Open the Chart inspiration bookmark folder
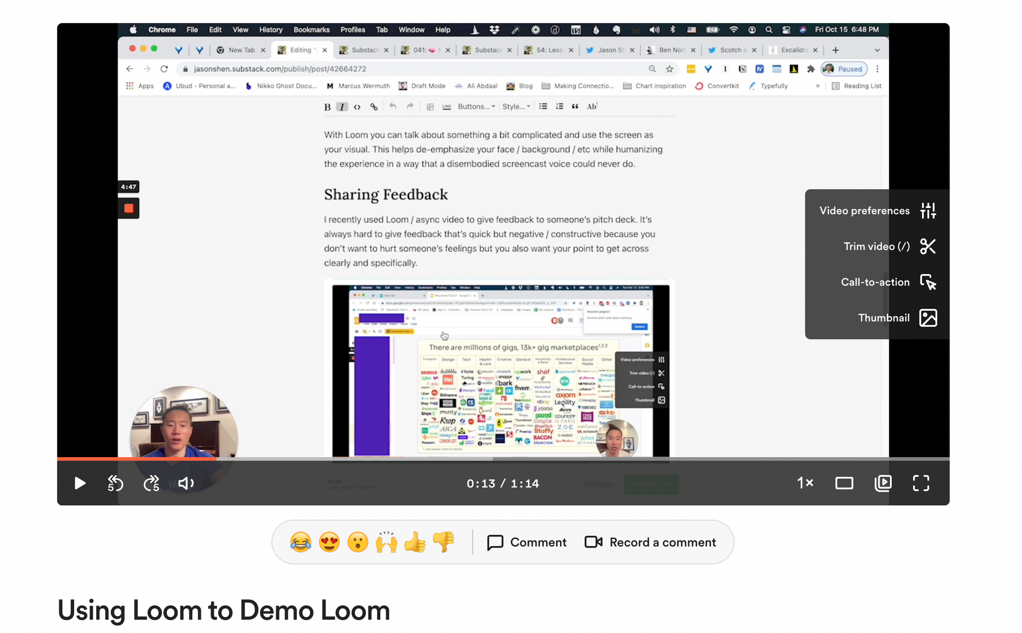Image resolution: width=1022 pixels, height=633 pixels. 655,86
